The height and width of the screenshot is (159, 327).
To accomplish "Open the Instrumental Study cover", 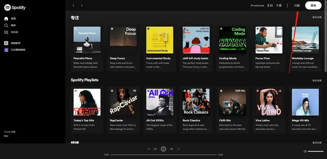I will click(160, 40).
